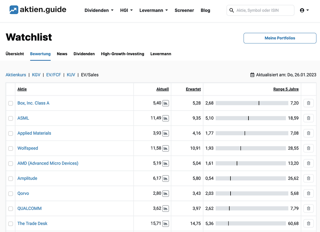The height and width of the screenshot is (232, 320).
Task: Open the user account icon menu
Action: pyautogui.click(x=304, y=10)
